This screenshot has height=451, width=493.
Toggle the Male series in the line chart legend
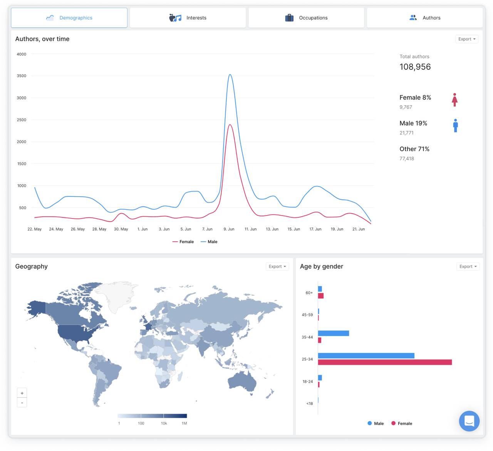(209, 242)
